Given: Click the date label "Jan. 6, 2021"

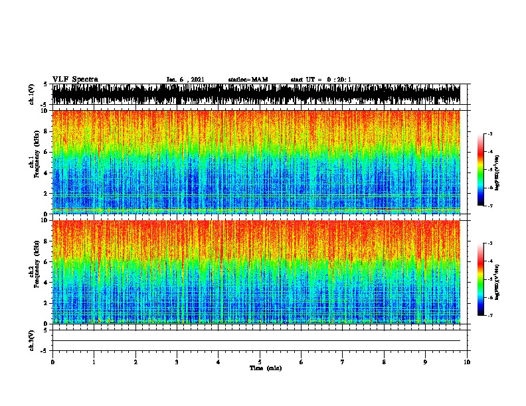Looking at the screenshot, I should pos(185,80).
